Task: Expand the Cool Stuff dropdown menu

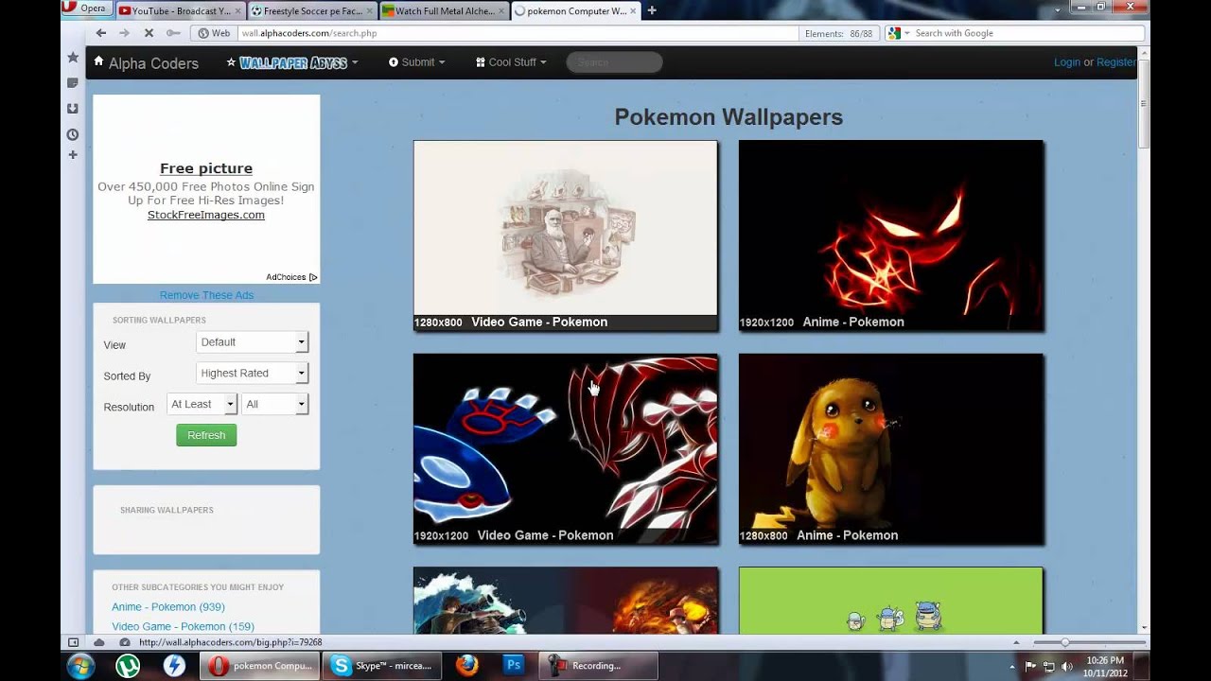Action: pyautogui.click(x=511, y=62)
